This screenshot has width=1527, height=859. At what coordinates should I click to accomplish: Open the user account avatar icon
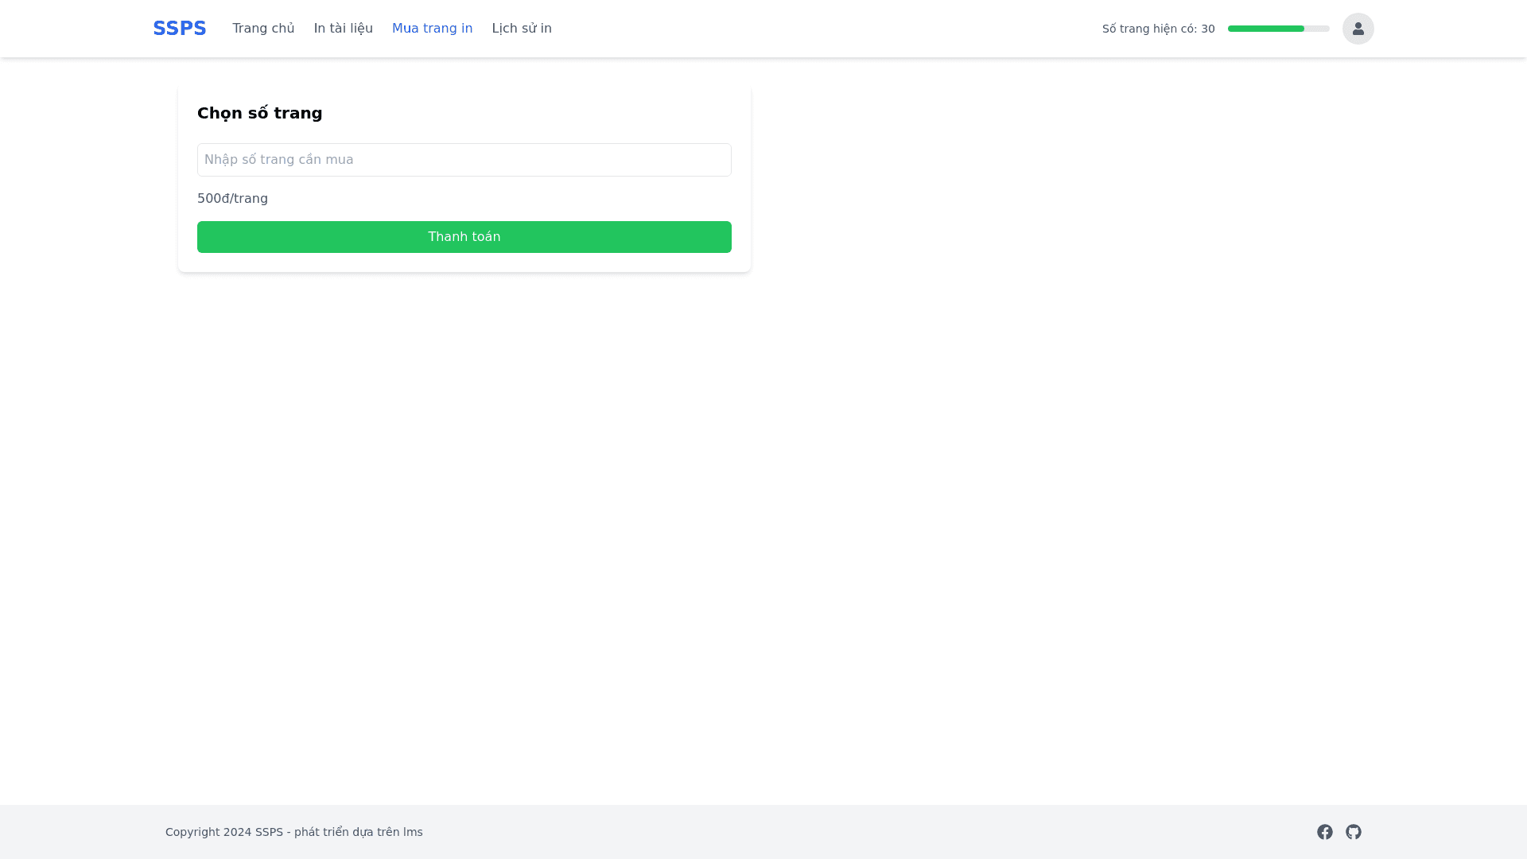tap(1358, 29)
